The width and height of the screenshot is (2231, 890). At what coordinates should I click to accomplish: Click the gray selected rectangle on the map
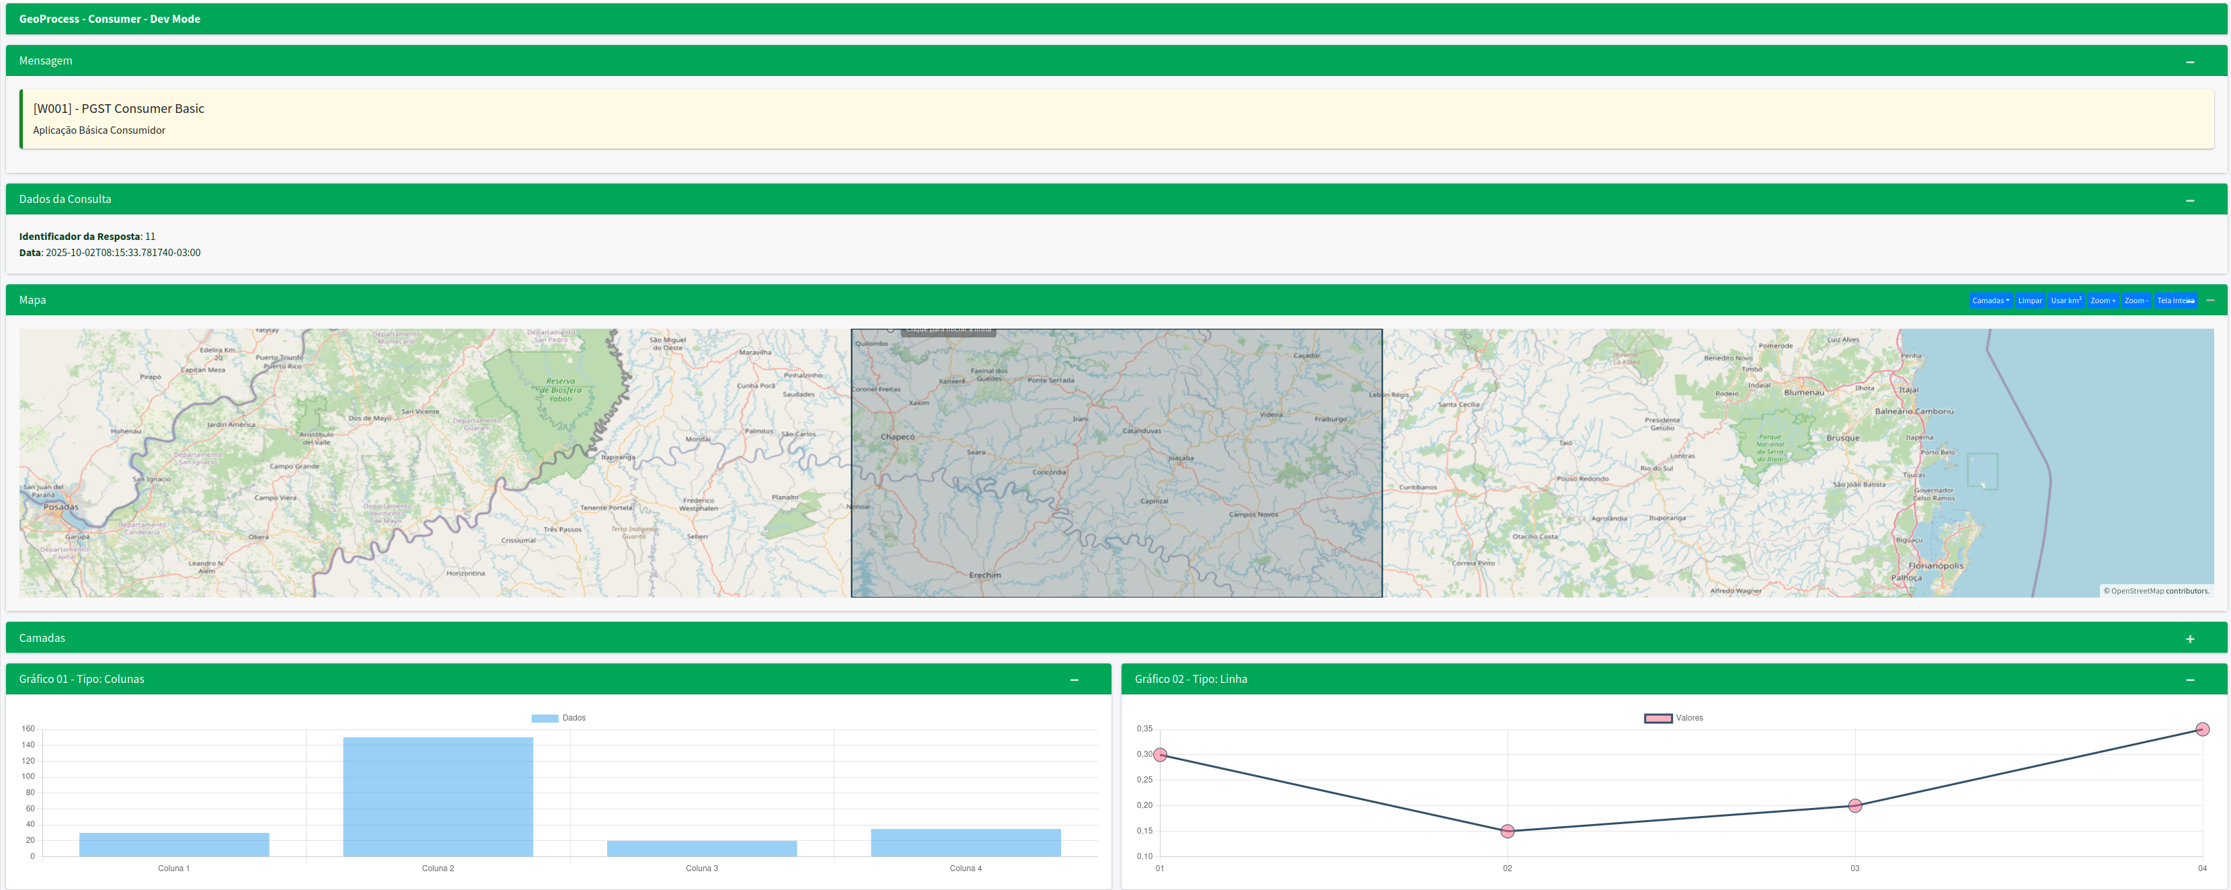point(1115,463)
